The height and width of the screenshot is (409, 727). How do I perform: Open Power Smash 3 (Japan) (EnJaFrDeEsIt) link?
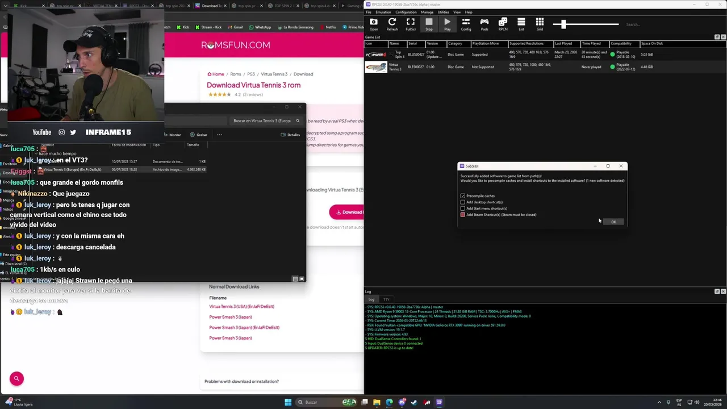(x=244, y=327)
